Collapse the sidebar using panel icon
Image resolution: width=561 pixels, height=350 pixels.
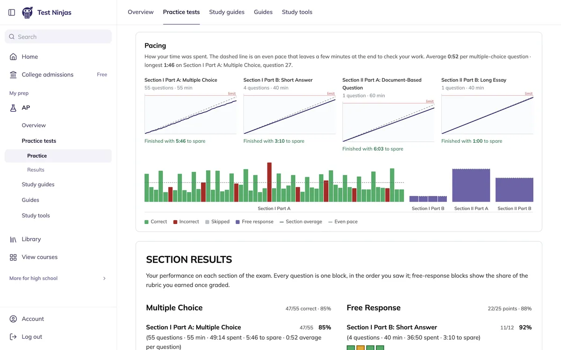pyautogui.click(x=12, y=13)
